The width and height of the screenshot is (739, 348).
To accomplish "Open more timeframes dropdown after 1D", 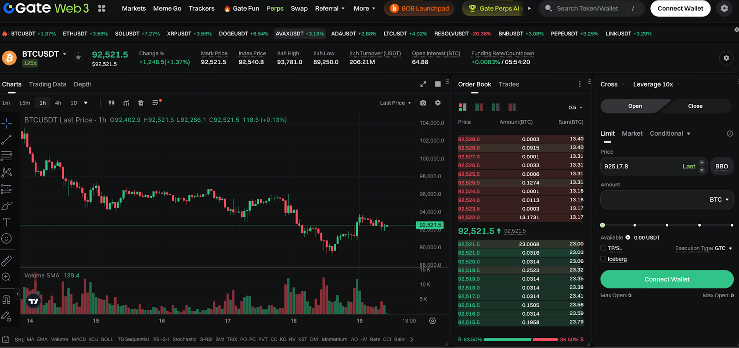I will click(86, 103).
